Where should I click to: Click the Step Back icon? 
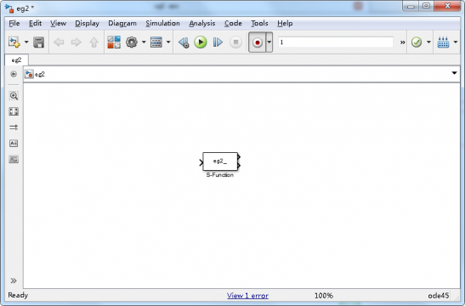184,42
